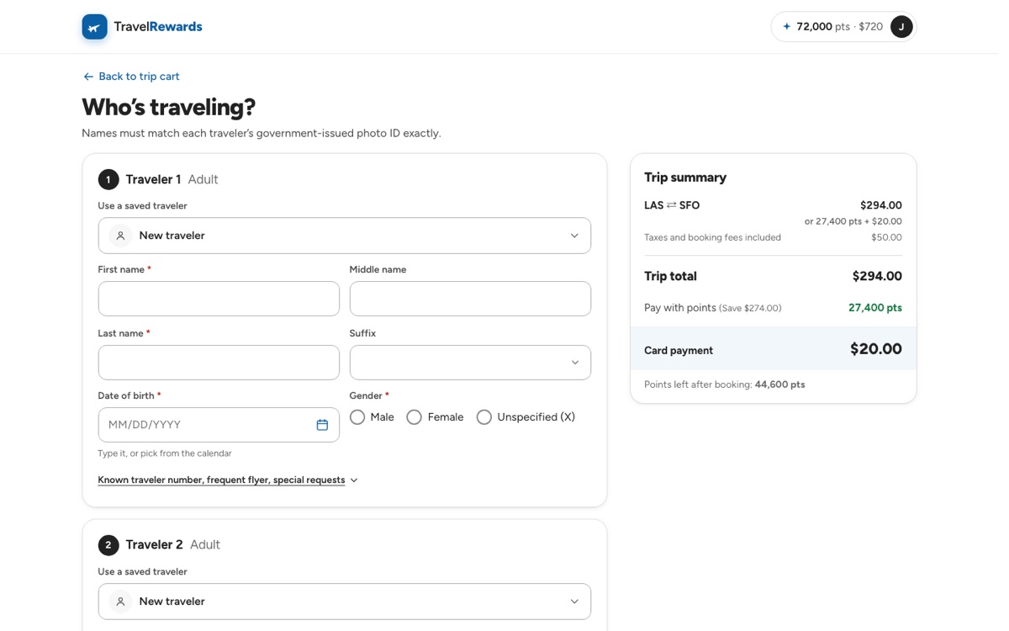Screen dimensions: 1009x631
Task: Click 'Taxes and booking fees included' text
Action: 712,237
